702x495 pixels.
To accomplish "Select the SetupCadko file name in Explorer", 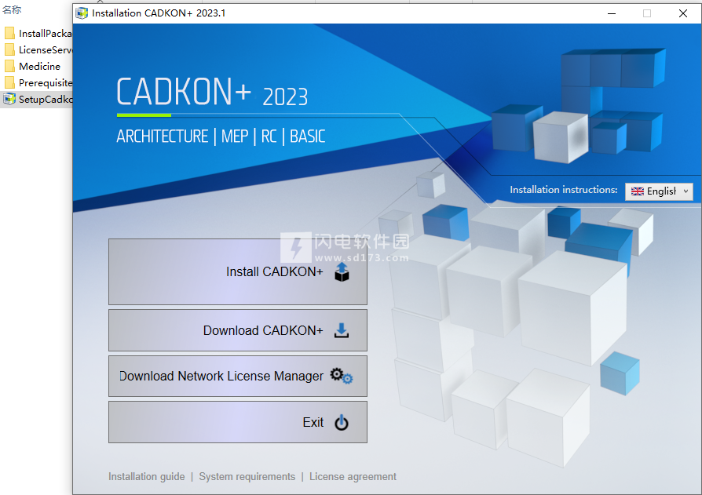I will pyautogui.click(x=46, y=100).
